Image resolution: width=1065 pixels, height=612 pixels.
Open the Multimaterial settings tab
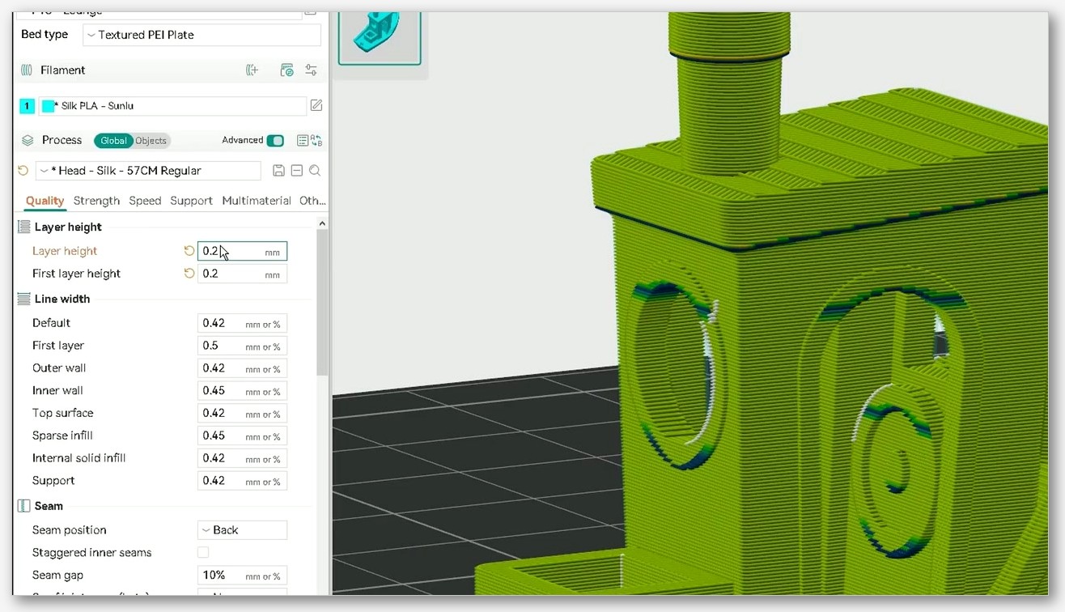point(257,201)
